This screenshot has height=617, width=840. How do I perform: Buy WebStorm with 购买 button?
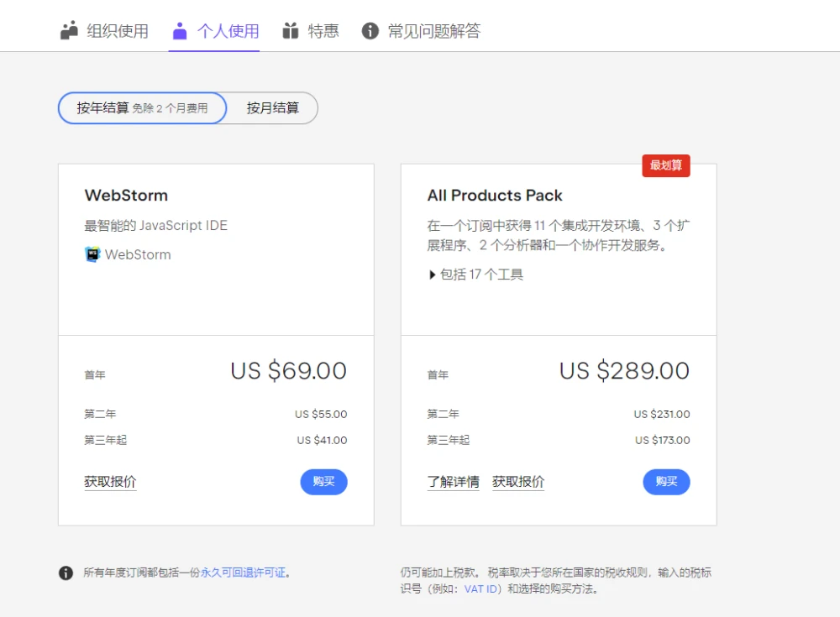tap(323, 482)
